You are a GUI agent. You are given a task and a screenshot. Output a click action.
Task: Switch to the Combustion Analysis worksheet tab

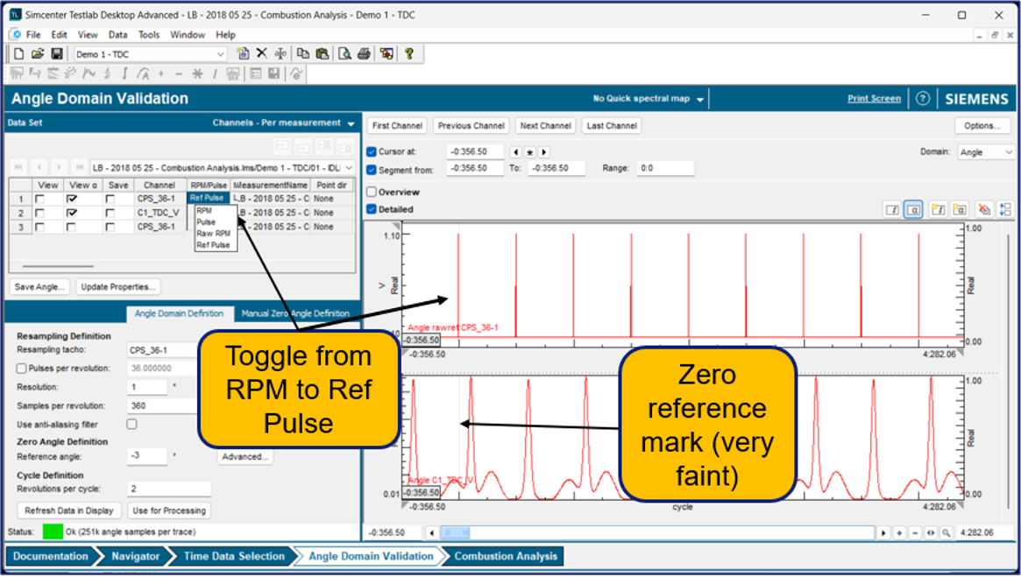(506, 556)
